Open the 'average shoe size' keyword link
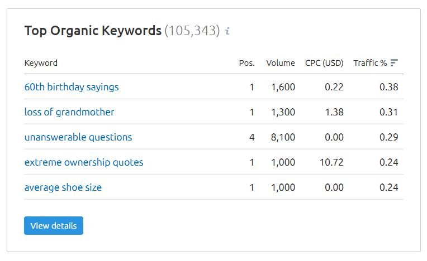 tap(63, 187)
